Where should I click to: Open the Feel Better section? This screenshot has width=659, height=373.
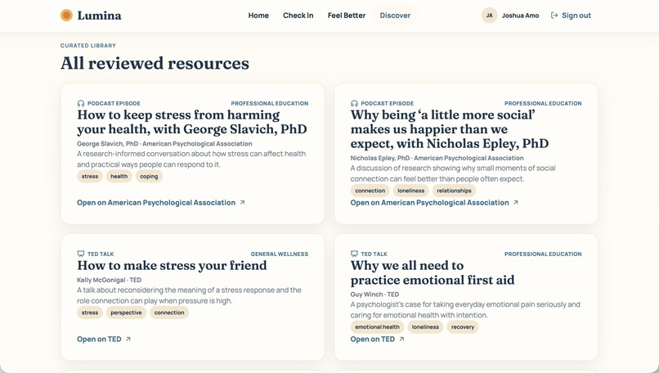coord(347,16)
